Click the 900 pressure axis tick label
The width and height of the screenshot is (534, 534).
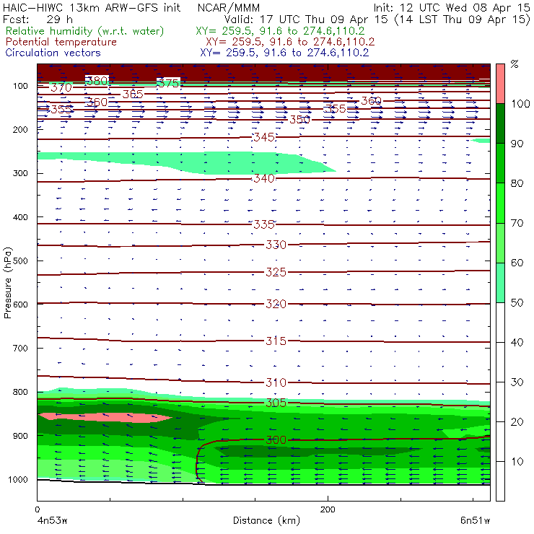[x=20, y=436]
